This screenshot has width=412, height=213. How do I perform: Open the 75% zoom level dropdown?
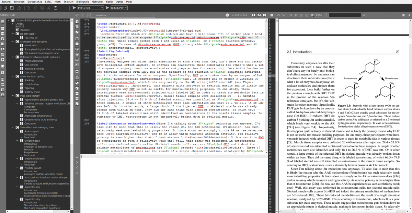coord(321,15)
